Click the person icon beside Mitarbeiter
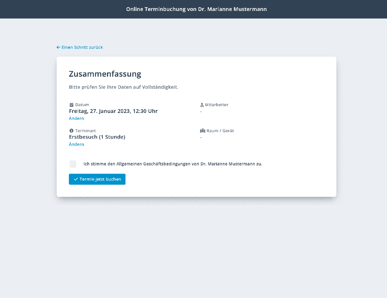The height and width of the screenshot is (298, 387). 202,105
